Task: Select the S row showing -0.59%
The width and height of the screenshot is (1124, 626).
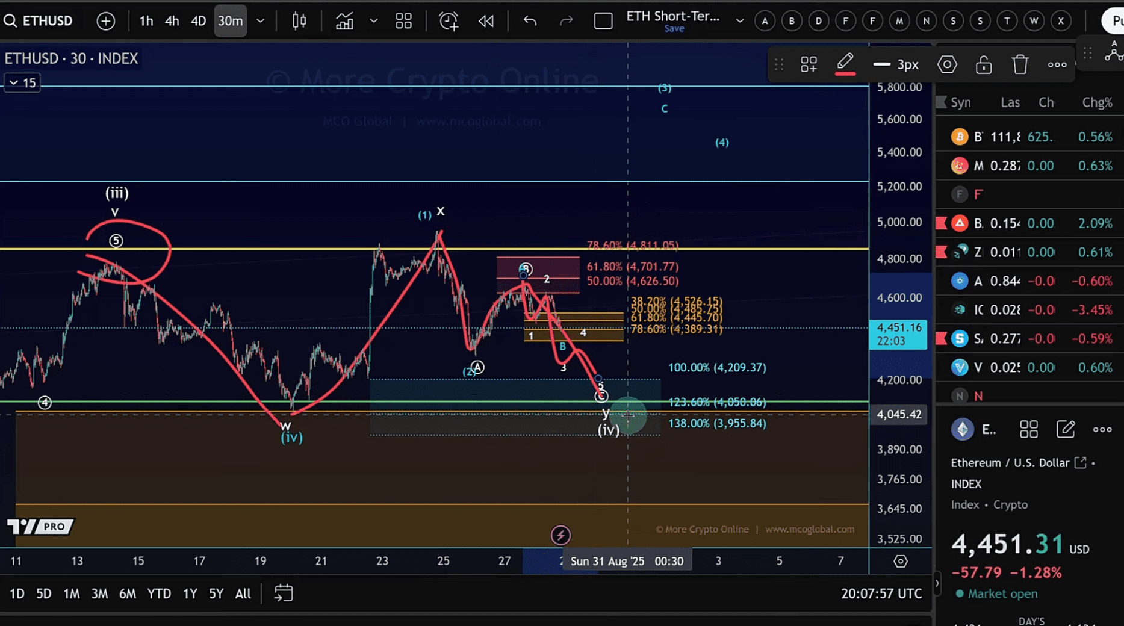Action: pos(1029,339)
